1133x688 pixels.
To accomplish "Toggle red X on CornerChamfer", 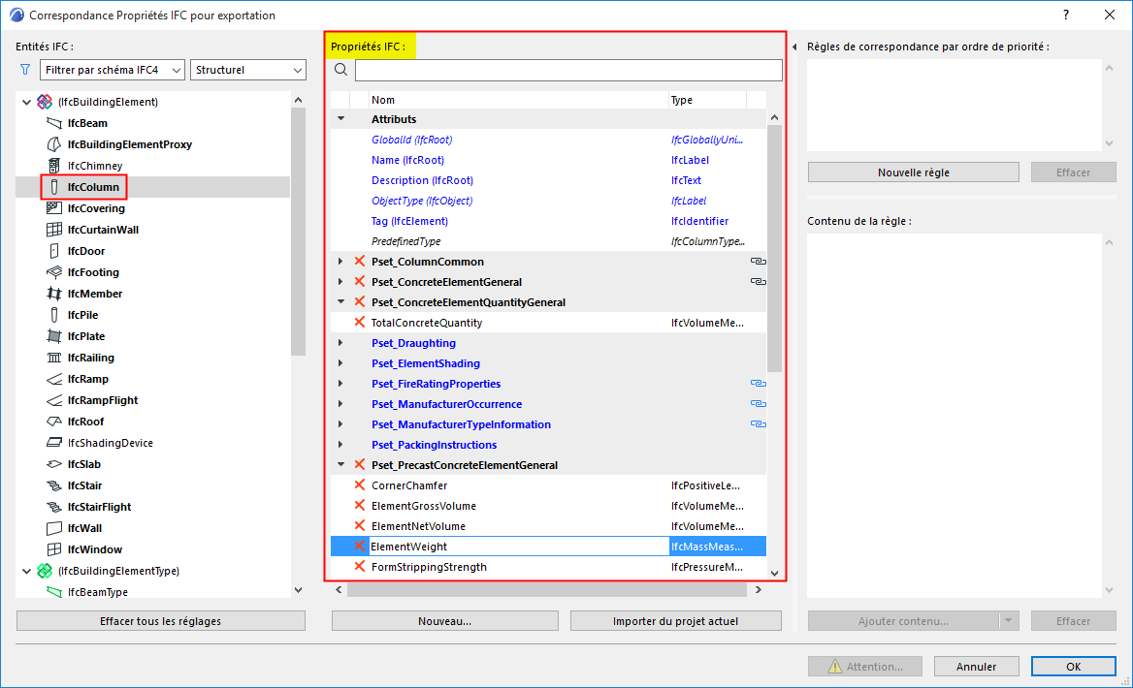I will point(360,485).
